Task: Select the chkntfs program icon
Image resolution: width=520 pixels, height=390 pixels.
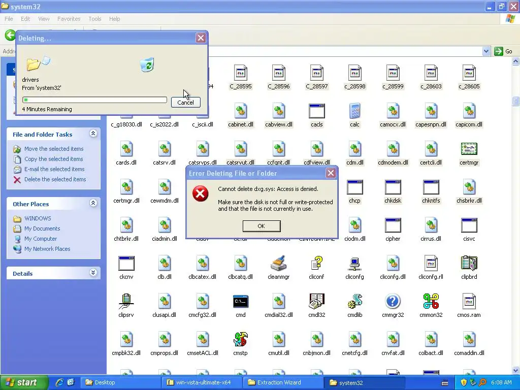Action: 431,187
